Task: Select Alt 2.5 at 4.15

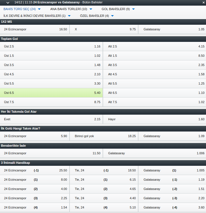Action: (x=154, y=46)
